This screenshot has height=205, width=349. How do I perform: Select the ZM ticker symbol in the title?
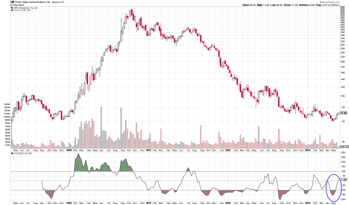tap(12, 2)
